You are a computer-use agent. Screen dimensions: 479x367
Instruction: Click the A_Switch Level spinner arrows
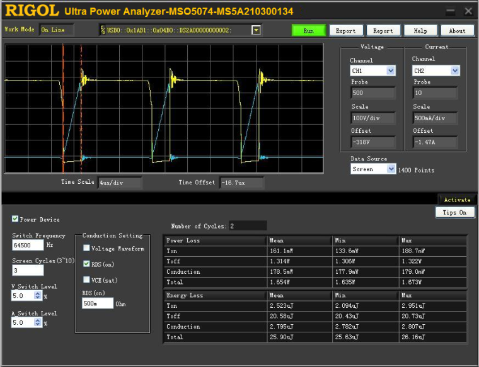coord(38,322)
